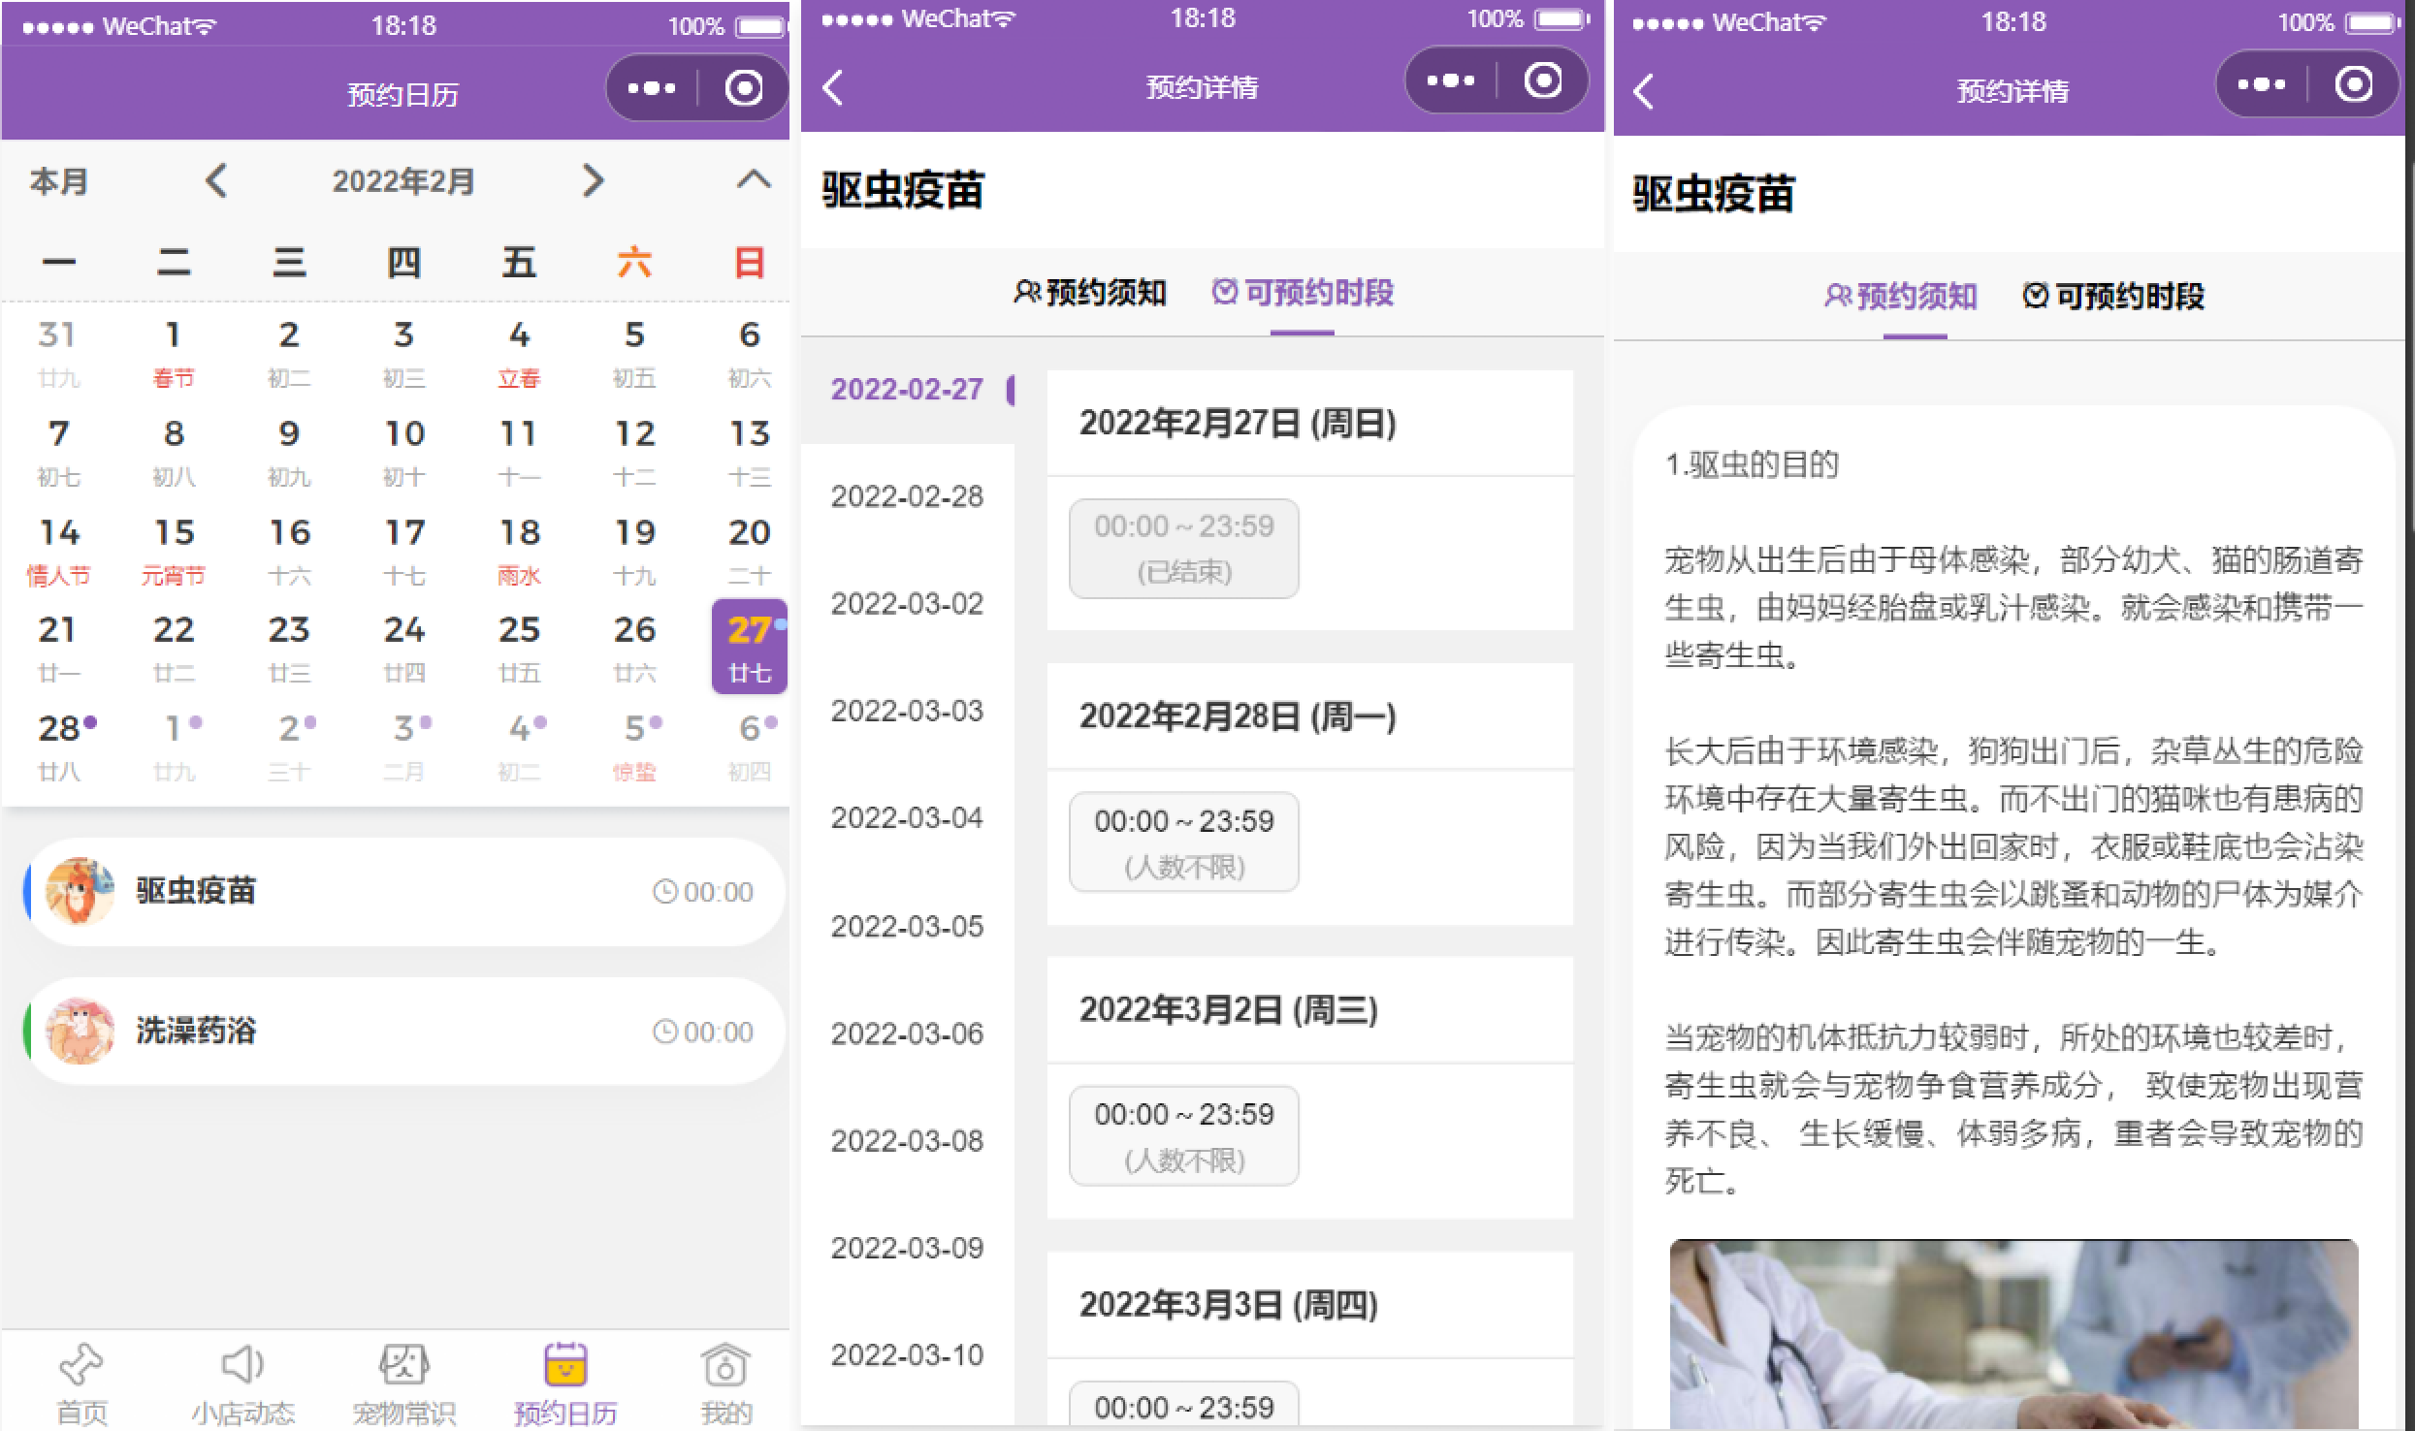
Task: Tap the circle close target in 预约日历 header
Action: (x=744, y=88)
